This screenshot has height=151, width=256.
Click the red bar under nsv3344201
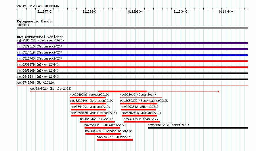[x=88, y=110]
